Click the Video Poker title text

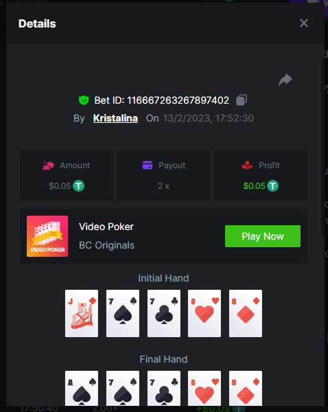pyautogui.click(x=106, y=227)
